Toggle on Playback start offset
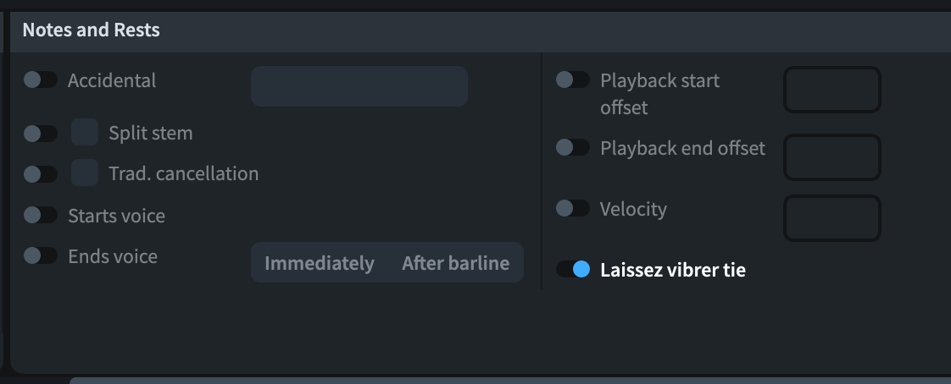The image size is (951, 384). tap(572, 80)
